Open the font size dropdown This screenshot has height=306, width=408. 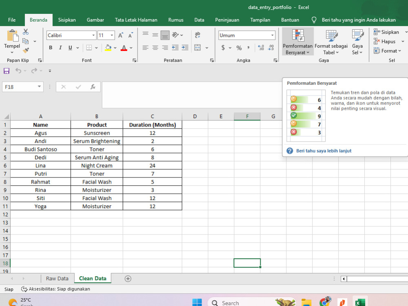pos(112,35)
